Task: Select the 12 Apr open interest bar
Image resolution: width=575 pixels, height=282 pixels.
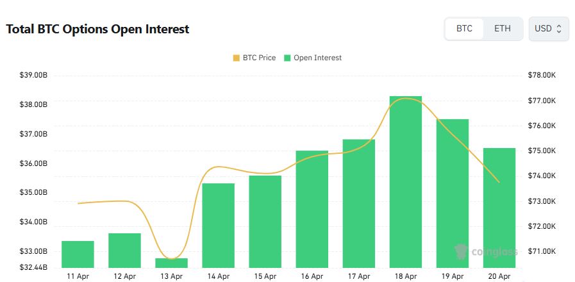Action: (124, 251)
